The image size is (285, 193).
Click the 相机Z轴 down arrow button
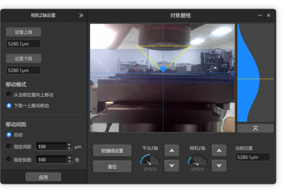click(x=219, y=165)
